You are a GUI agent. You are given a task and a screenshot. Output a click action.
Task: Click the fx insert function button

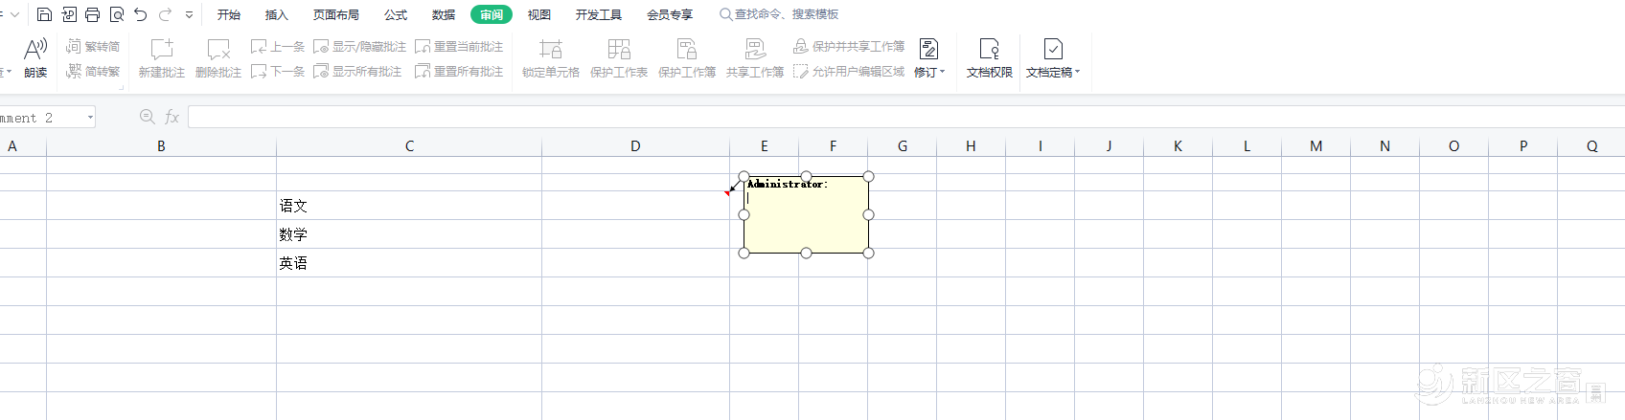pos(172,116)
